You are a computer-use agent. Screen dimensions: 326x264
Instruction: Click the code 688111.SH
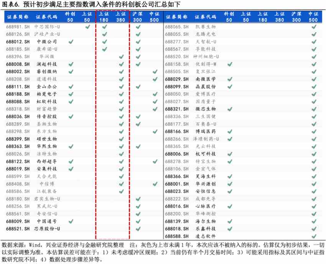pyautogui.click(x=18, y=87)
